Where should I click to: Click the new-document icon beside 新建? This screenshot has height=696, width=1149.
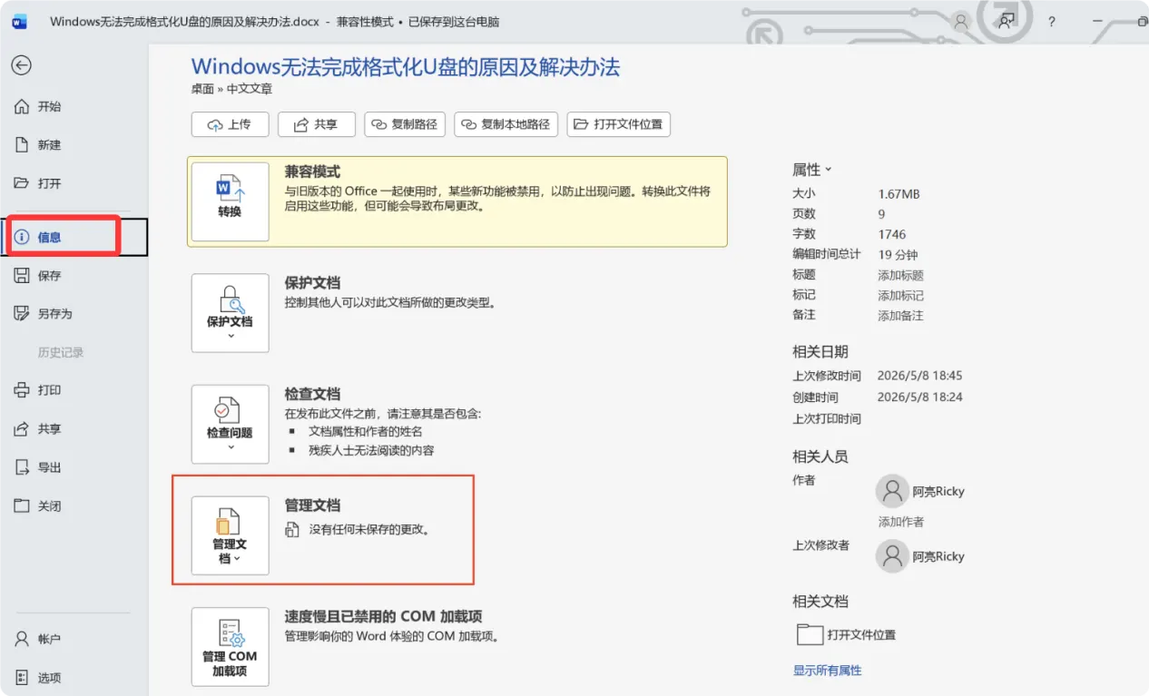[22, 145]
